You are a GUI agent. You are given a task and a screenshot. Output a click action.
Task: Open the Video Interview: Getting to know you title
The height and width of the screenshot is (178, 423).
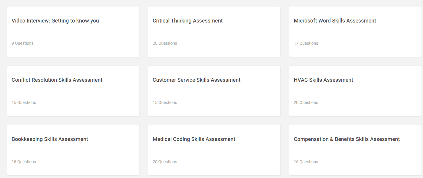(x=55, y=21)
